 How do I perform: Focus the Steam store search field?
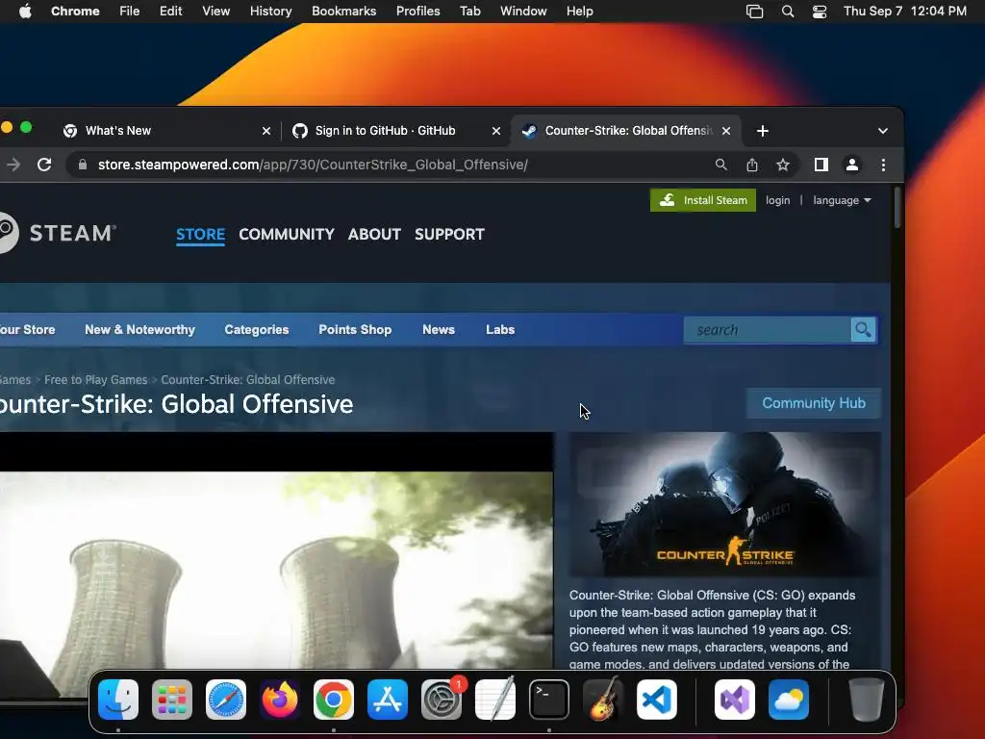tap(767, 330)
